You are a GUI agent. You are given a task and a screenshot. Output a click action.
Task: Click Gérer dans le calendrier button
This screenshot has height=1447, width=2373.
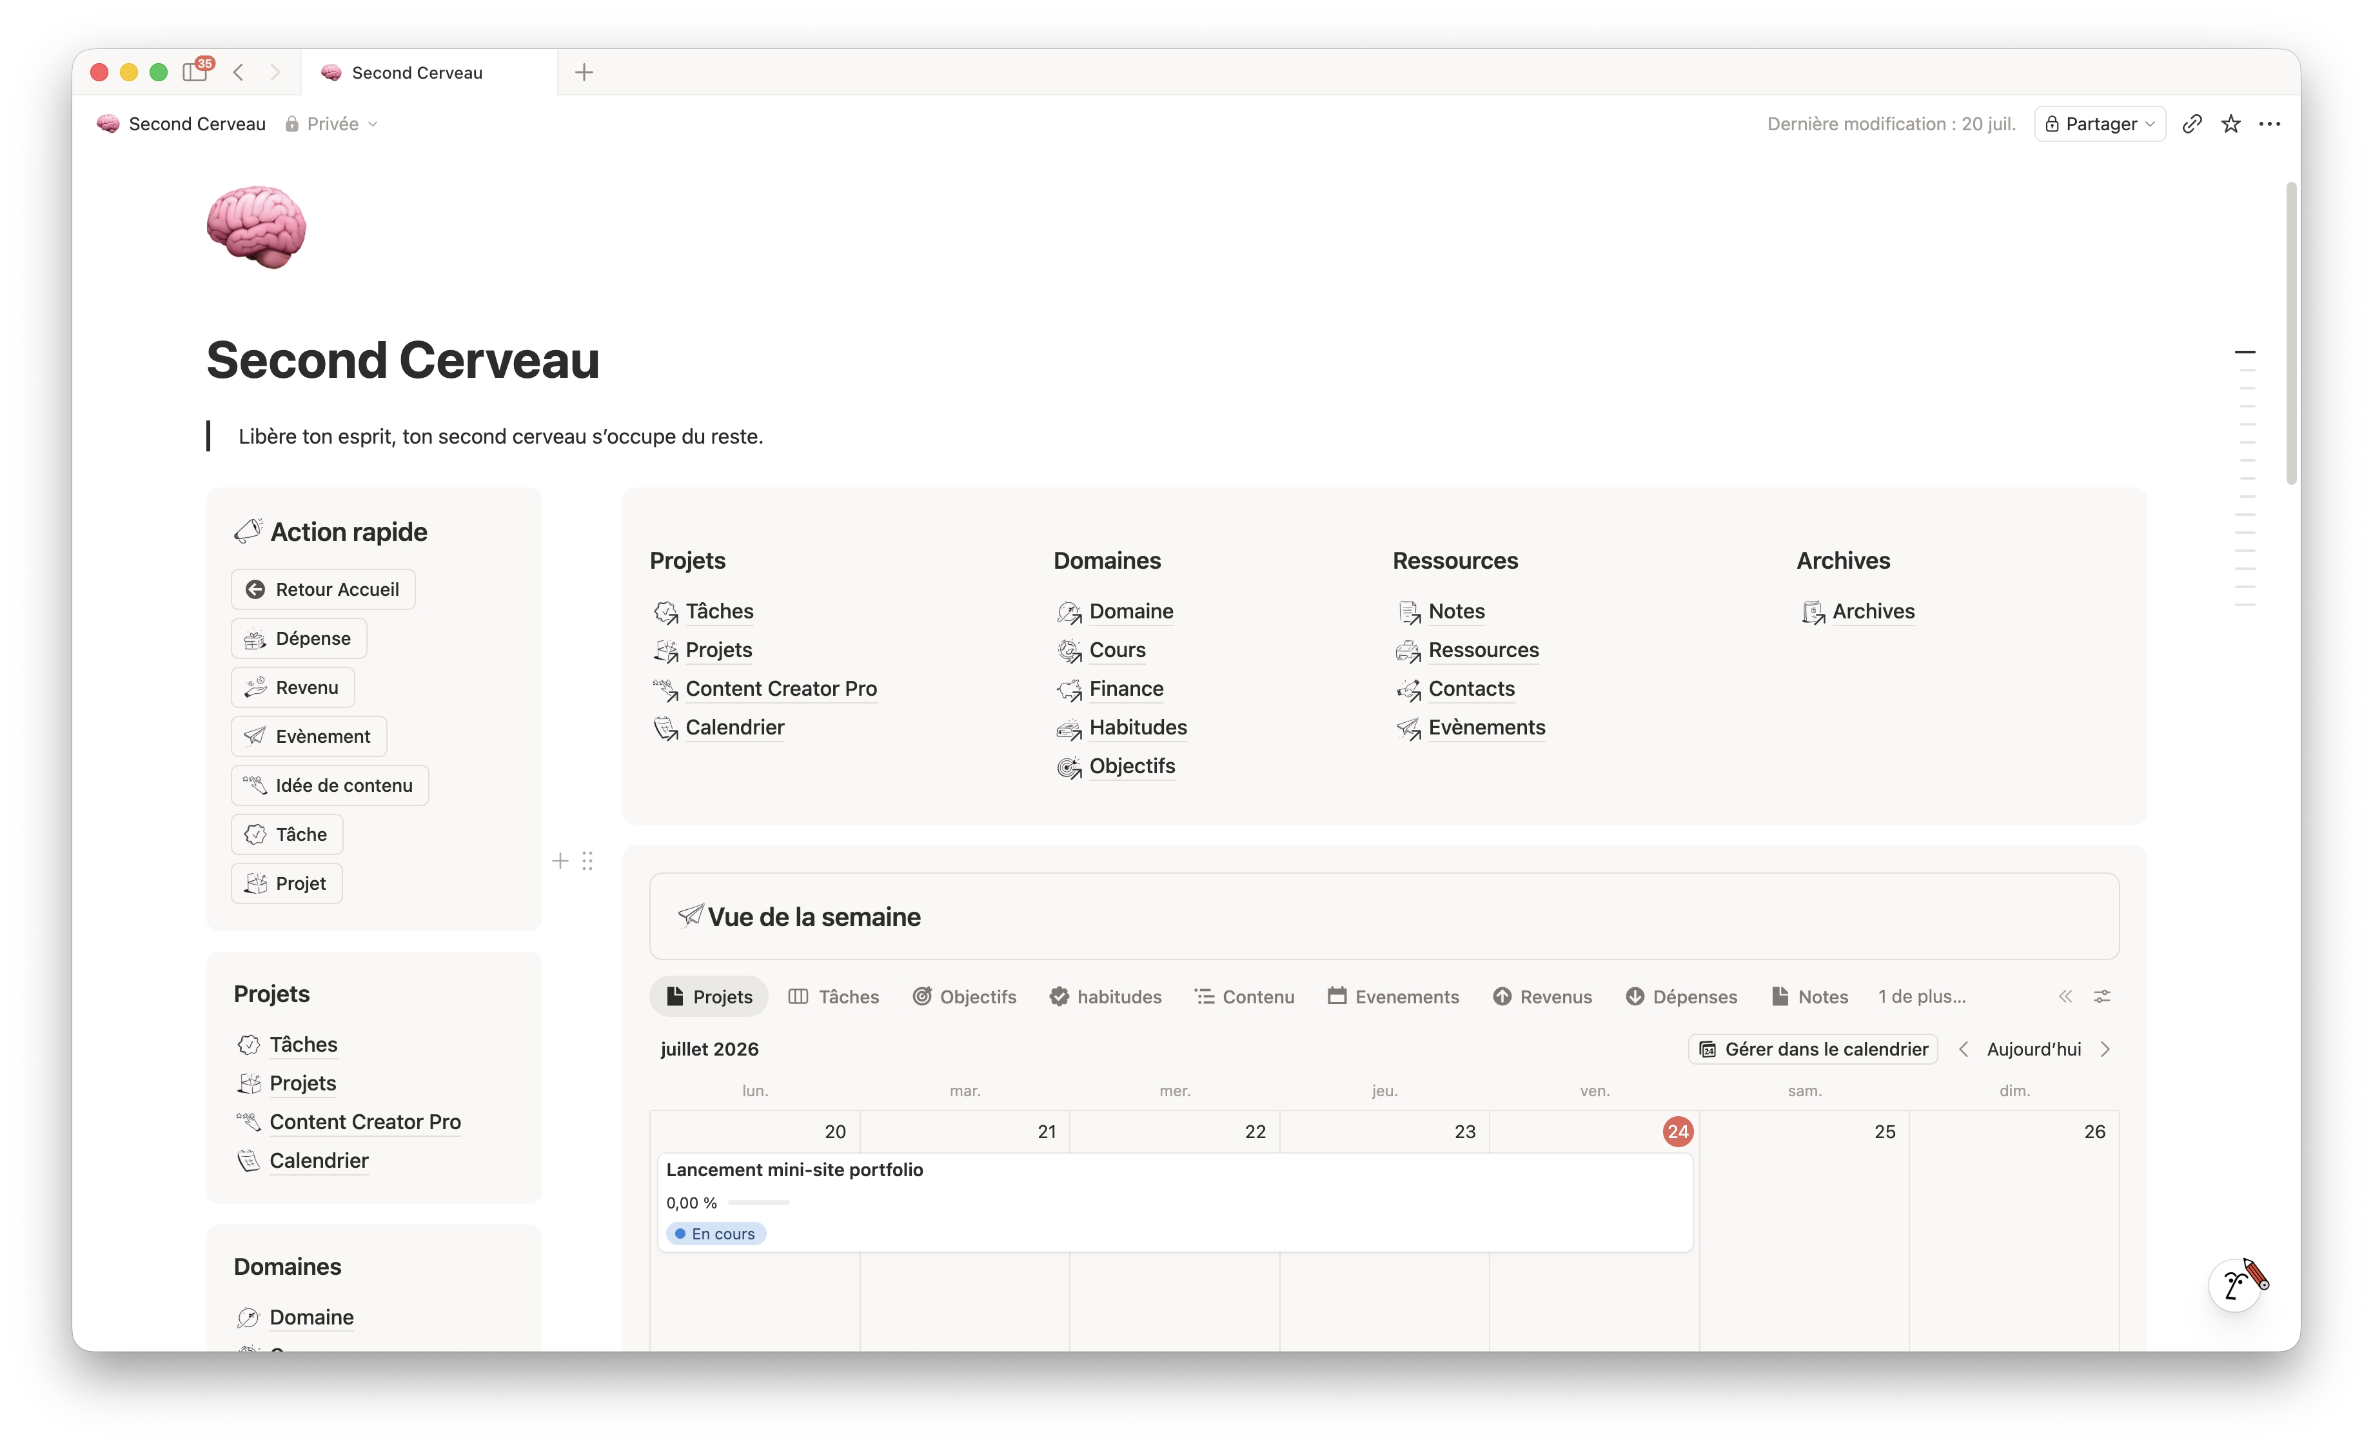1813,1049
